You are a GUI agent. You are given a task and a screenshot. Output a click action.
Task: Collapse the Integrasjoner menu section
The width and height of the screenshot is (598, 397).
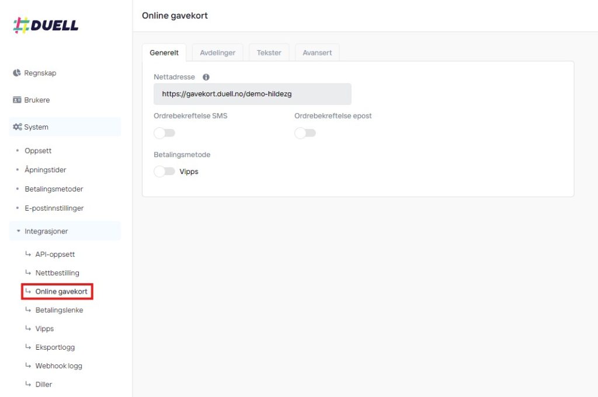click(46, 231)
